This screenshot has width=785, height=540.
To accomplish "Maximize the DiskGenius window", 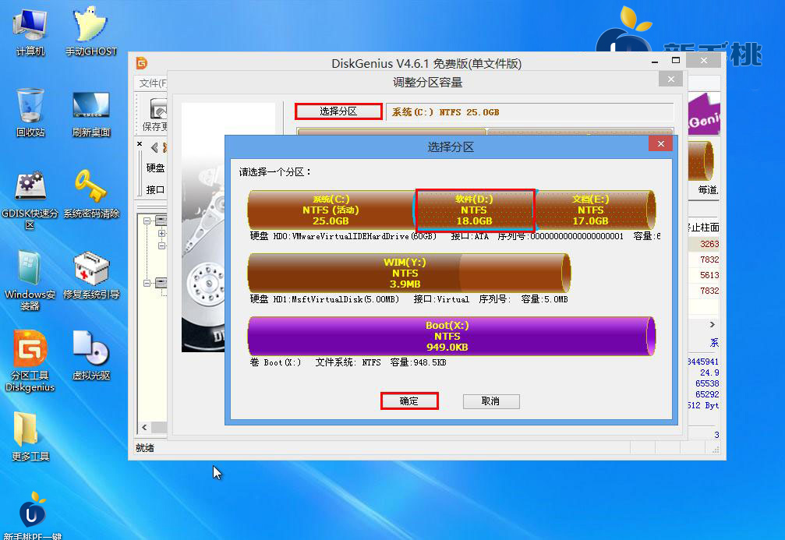I will click(x=675, y=61).
